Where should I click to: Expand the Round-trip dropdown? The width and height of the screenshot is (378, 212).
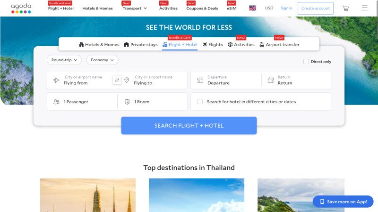(64, 60)
